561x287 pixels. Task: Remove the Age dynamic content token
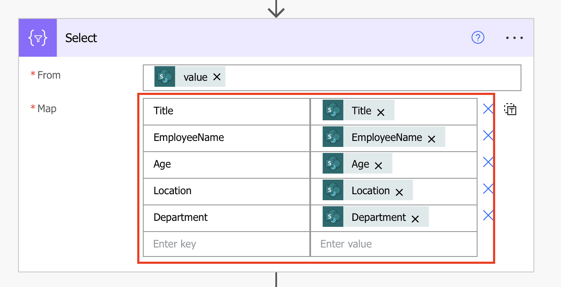pos(379,166)
